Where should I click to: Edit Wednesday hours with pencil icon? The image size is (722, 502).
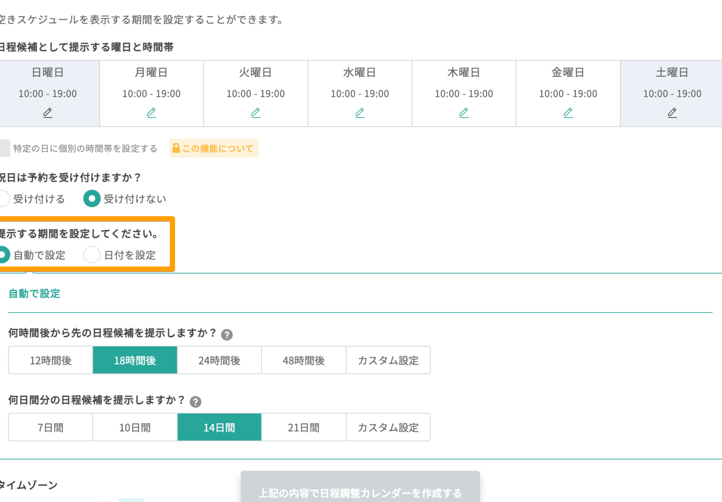pyautogui.click(x=360, y=113)
